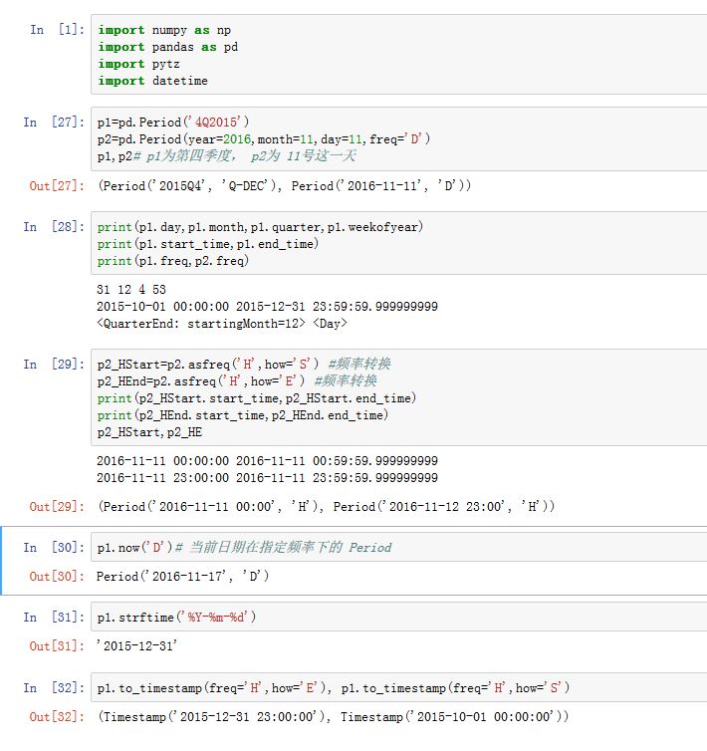Screen dimensions: 707x751
Task: Select the In [27] prompt label
Action: click(x=54, y=122)
